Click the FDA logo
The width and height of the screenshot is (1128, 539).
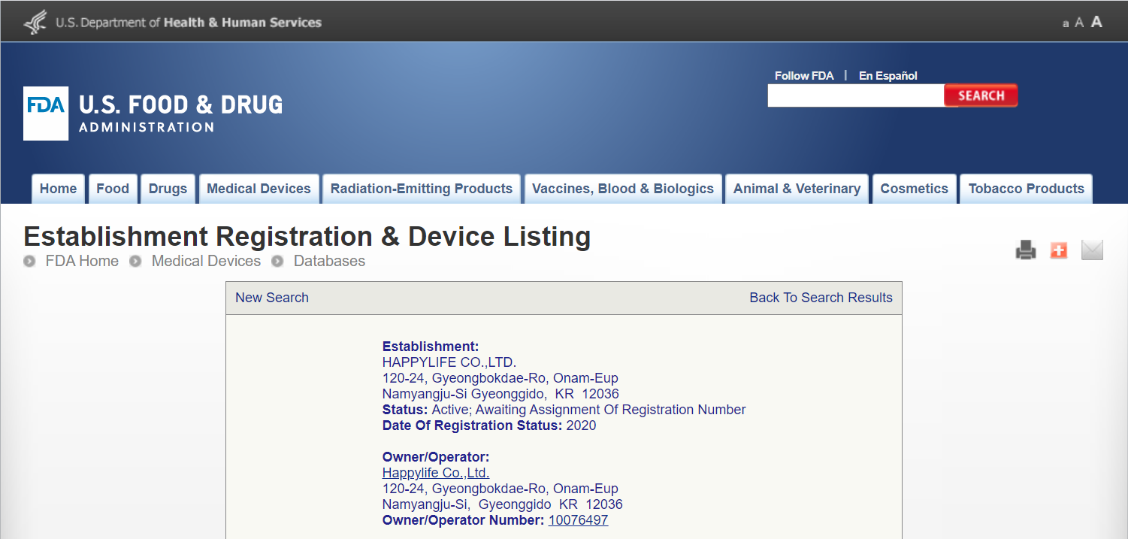46,114
